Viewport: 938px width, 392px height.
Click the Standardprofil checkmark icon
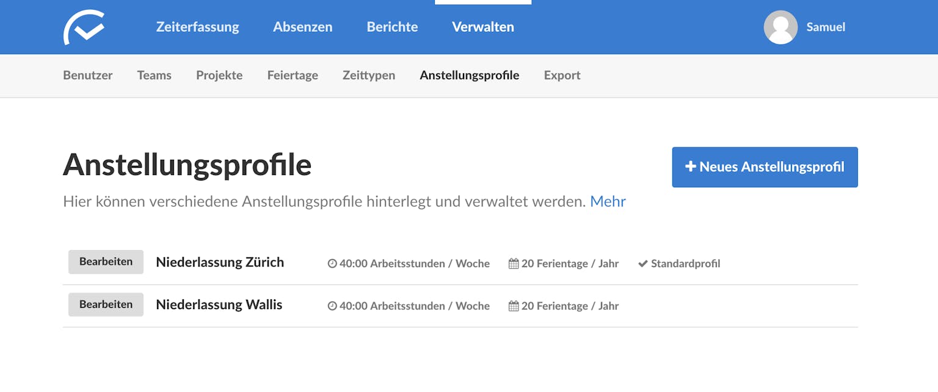[643, 263]
